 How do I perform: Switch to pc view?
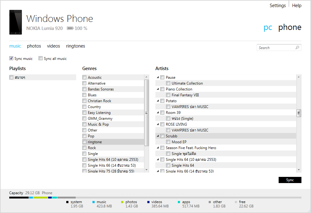(268, 27)
